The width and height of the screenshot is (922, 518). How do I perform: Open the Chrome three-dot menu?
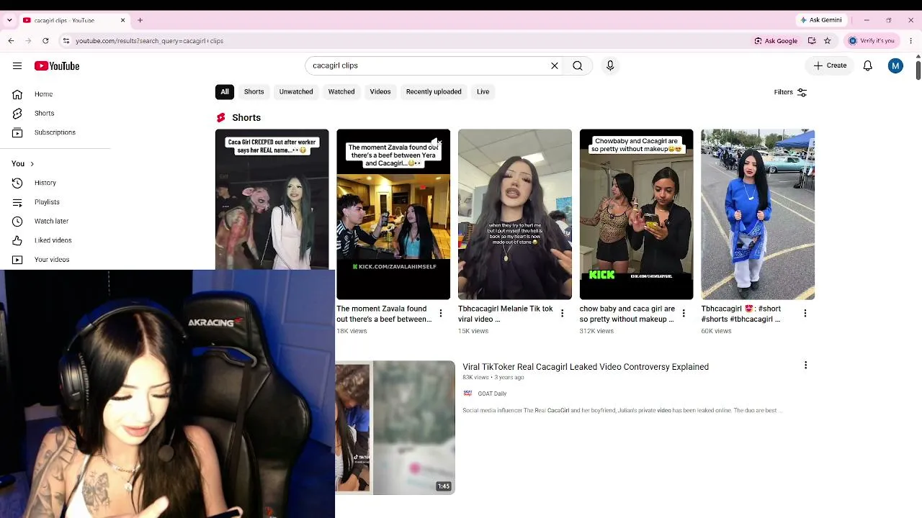pos(910,41)
